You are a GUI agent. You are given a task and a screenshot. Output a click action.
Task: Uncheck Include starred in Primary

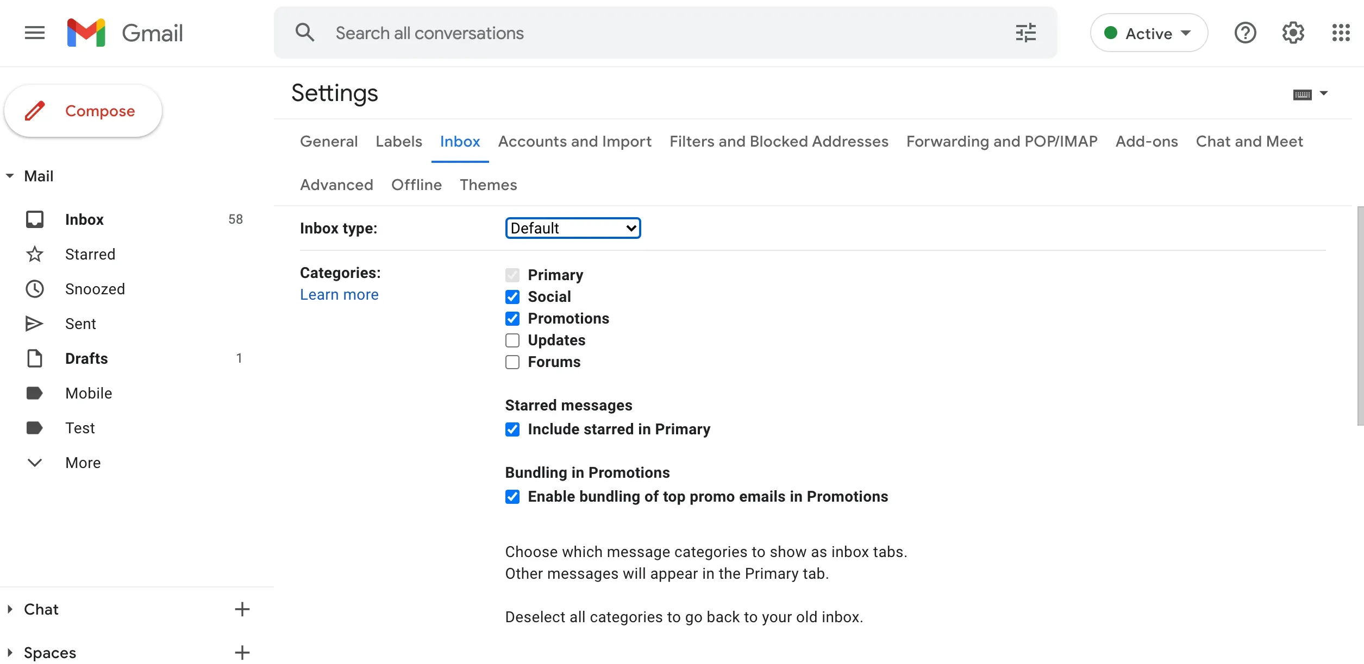pos(512,429)
